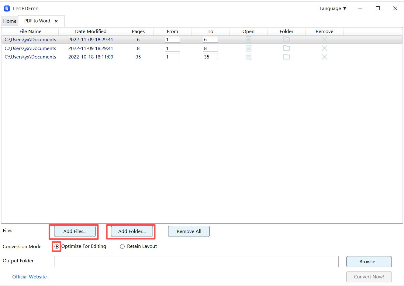
Task: Click the Remove column header
Action: click(324, 32)
